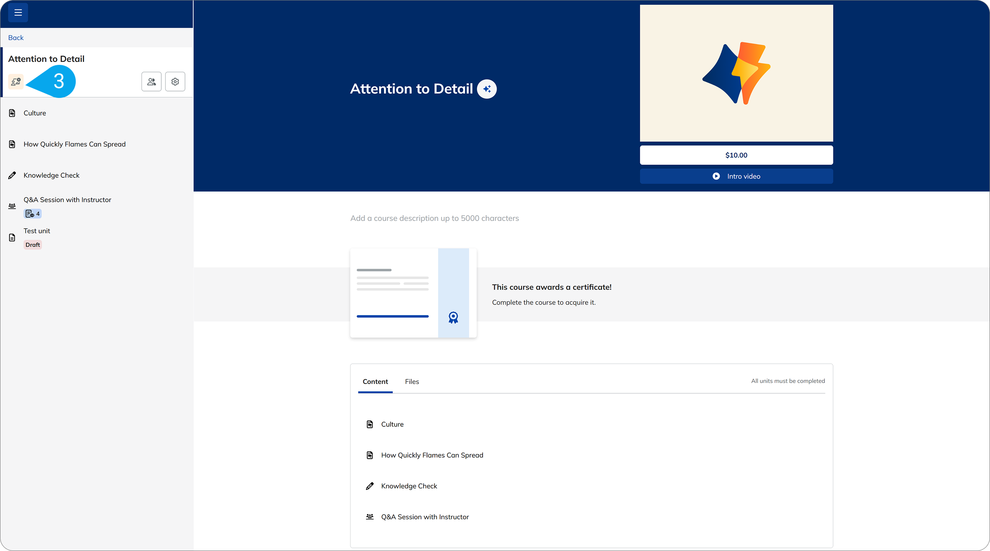This screenshot has height=551, width=990.
Task: Click the AI sparkle icon beside title
Action: [487, 89]
